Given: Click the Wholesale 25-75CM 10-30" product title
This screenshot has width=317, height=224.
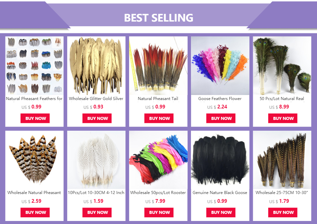Looking at the screenshot, I should click(282, 193).
